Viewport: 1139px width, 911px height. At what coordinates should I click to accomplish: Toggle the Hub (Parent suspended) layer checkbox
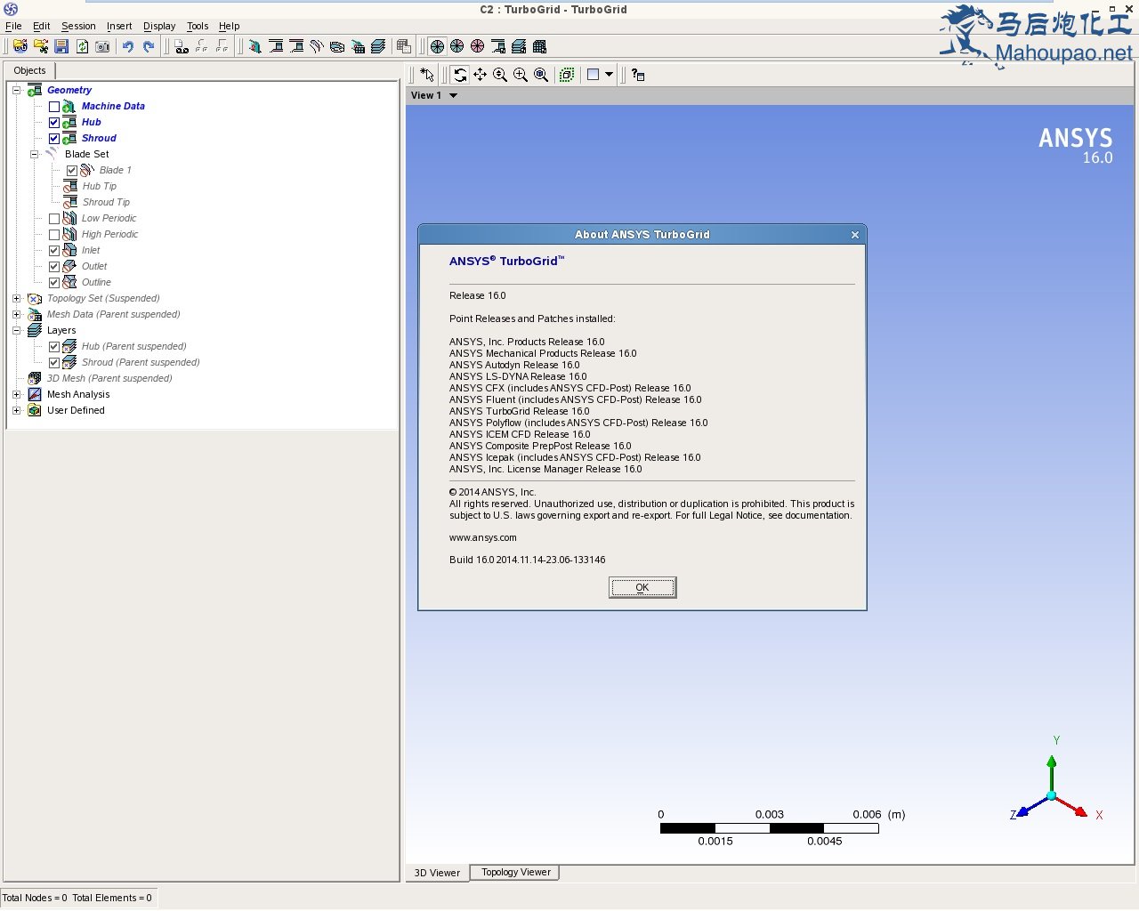point(54,347)
